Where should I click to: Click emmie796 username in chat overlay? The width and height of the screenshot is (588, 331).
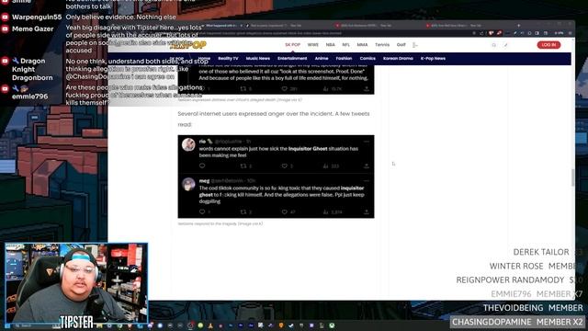pyautogui.click(x=29, y=97)
